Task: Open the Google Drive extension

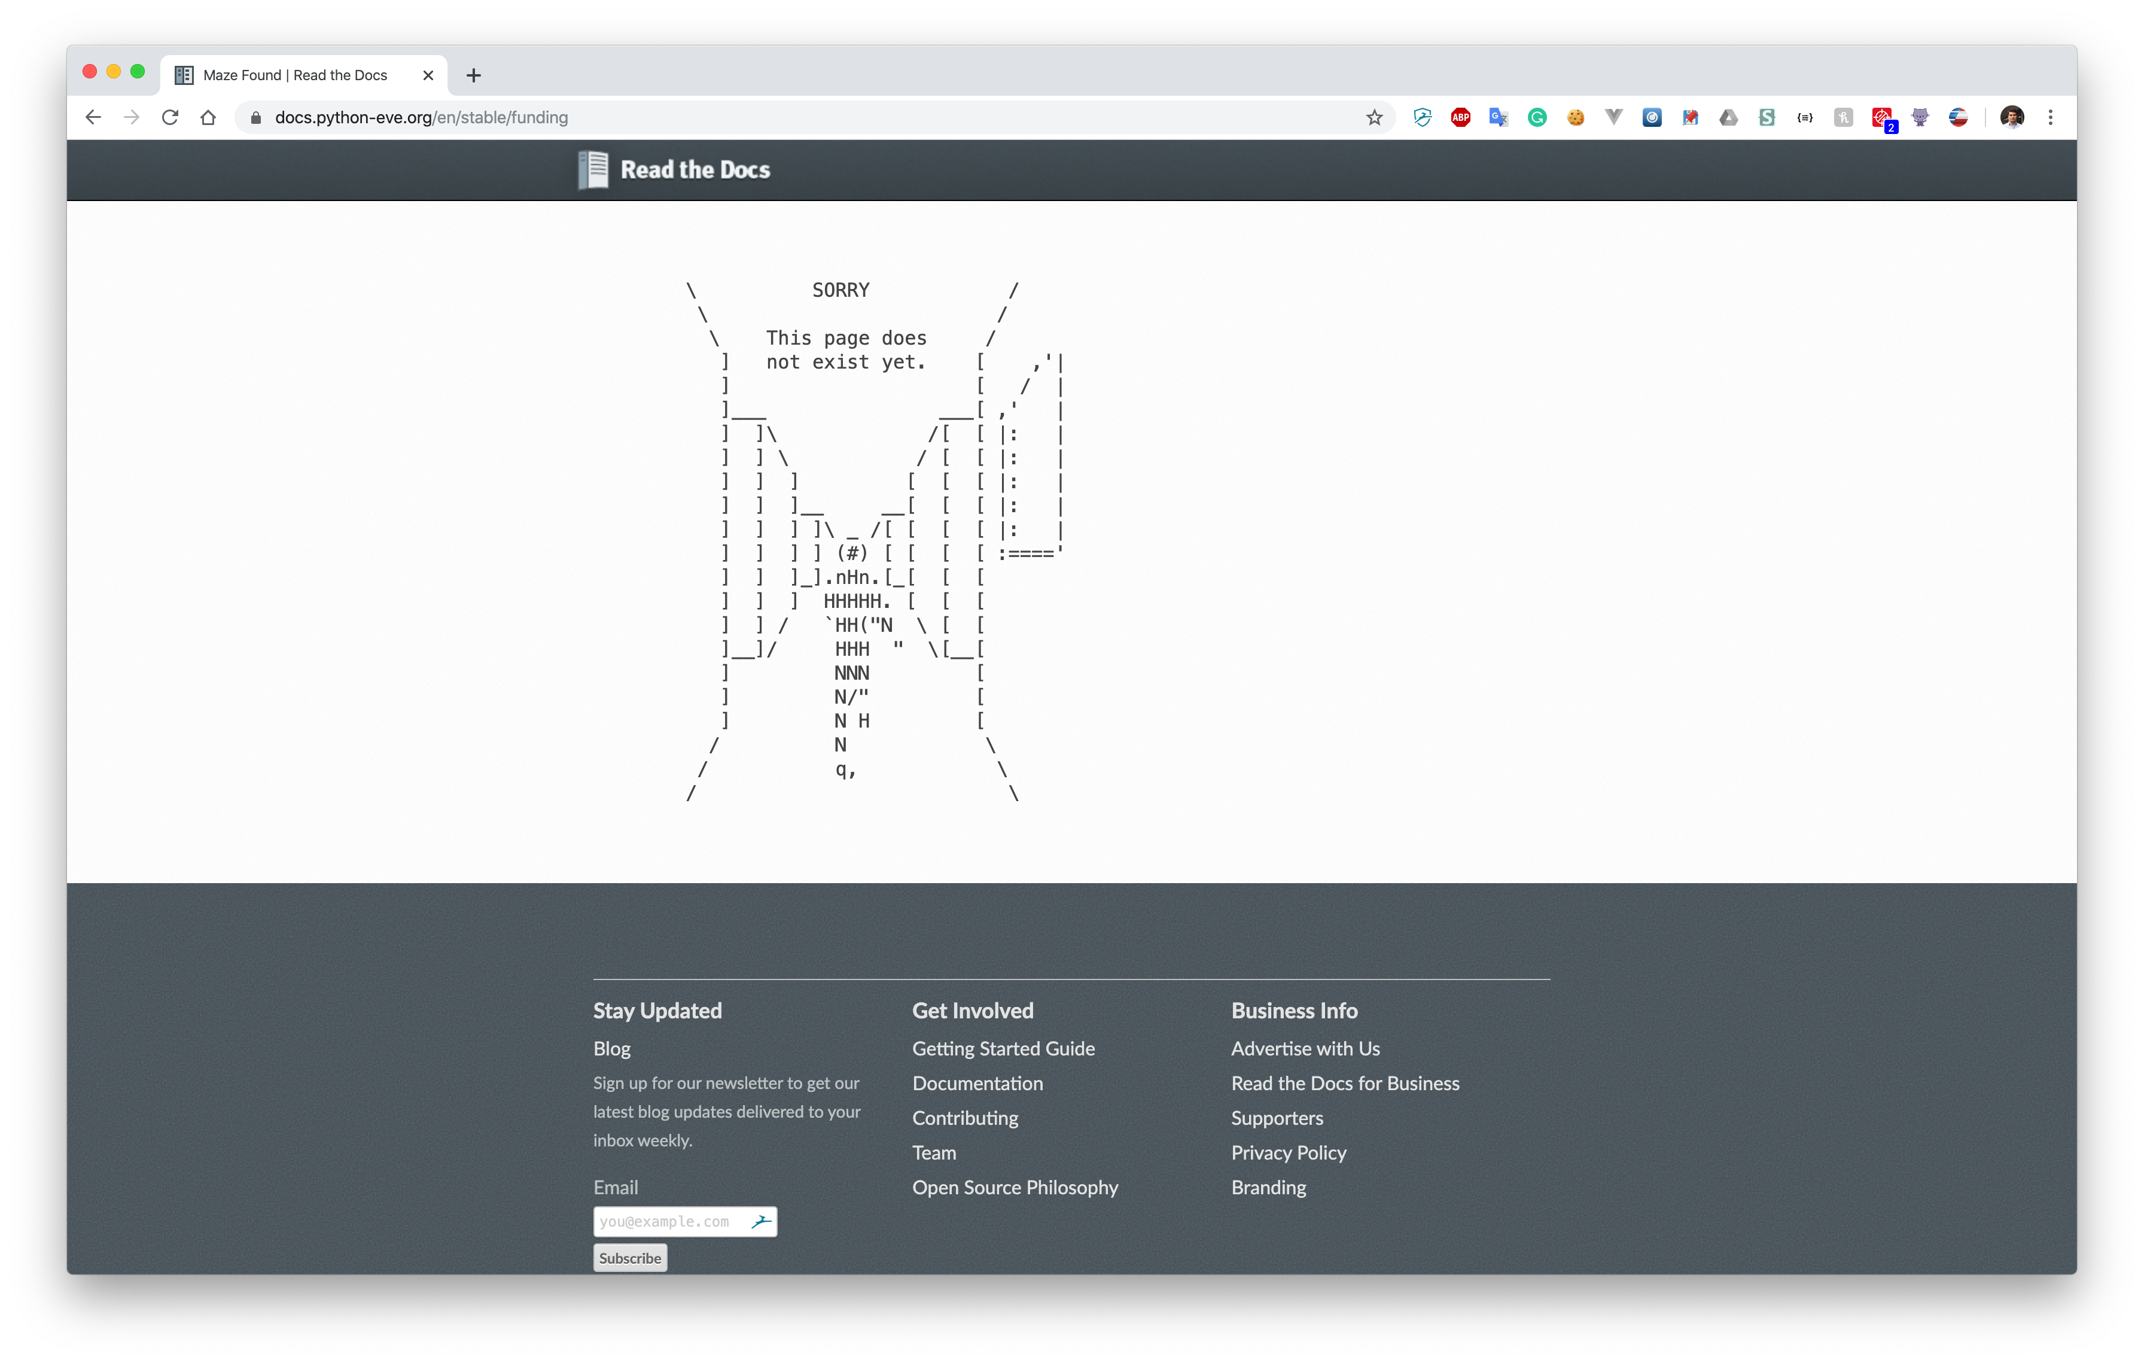Action: point(1728,117)
